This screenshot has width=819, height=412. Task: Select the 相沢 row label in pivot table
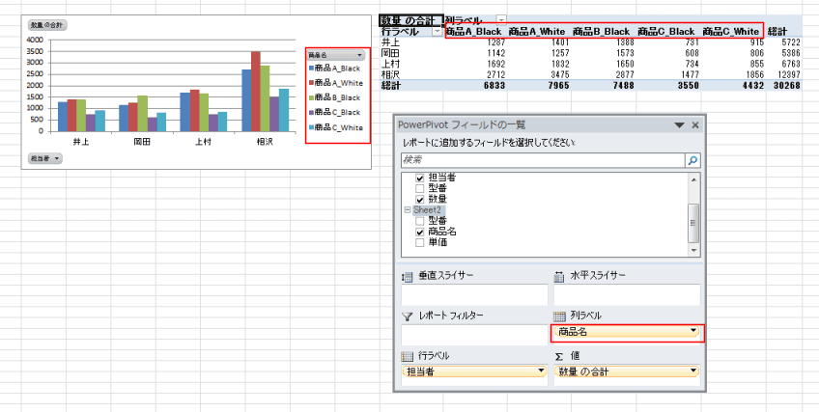tap(391, 74)
